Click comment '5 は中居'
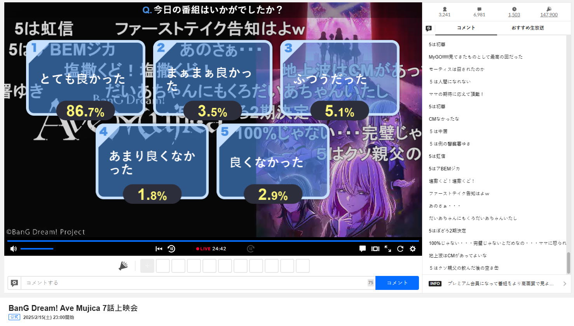This screenshot has width=574, height=326. [x=438, y=132]
